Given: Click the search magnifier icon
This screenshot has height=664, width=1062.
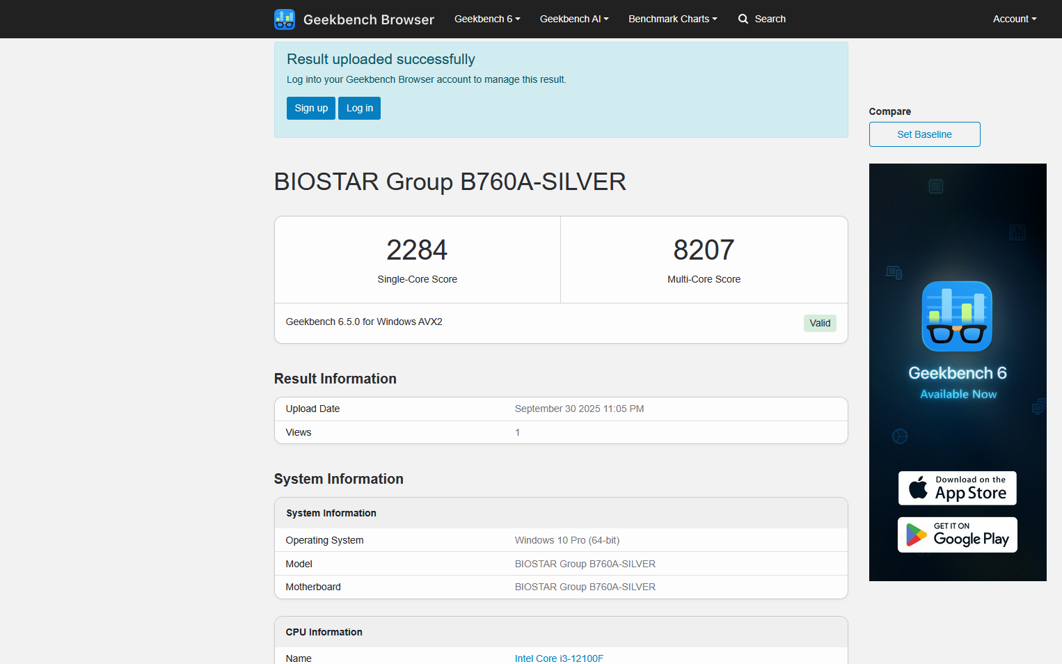Looking at the screenshot, I should [x=743, y=19].
